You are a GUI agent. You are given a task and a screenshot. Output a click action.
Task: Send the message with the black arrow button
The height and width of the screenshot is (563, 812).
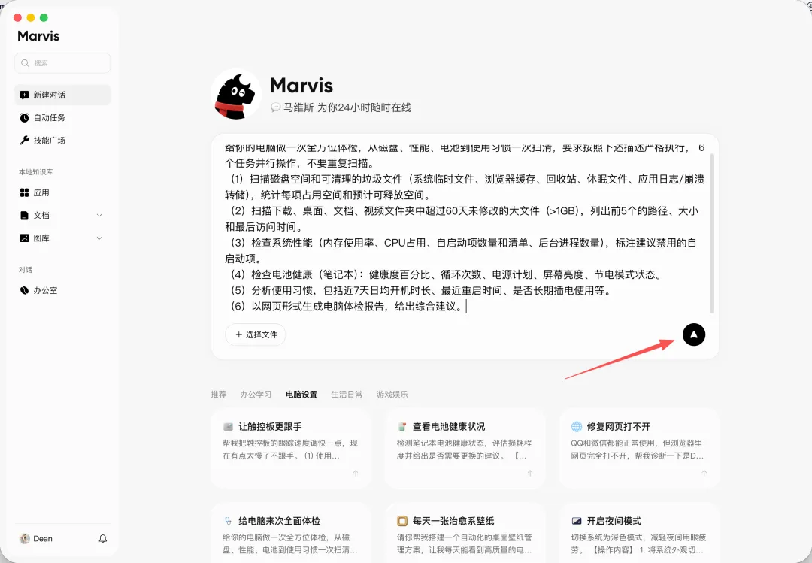[694, 334]
